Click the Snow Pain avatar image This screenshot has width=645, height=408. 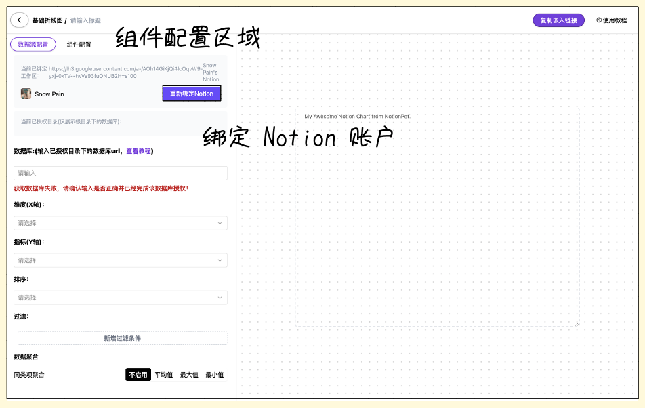coord(26,94)
